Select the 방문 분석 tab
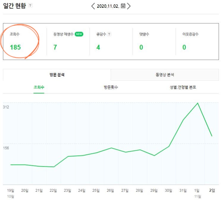The image size is (221, 203). 57,75
